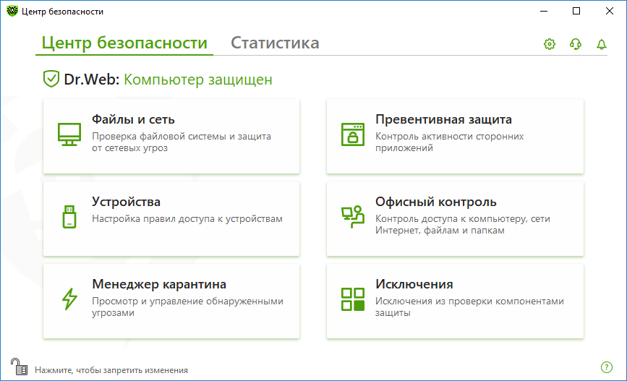Open the Превентивная защита card title
The width and height of the screenshot is (627, 381).
(x=443, y=119)
